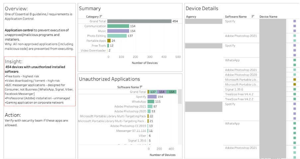Click Software Name header in Unauthorized Applications
300x159 pixels.
pyautogui.click(x=128, y=87)
